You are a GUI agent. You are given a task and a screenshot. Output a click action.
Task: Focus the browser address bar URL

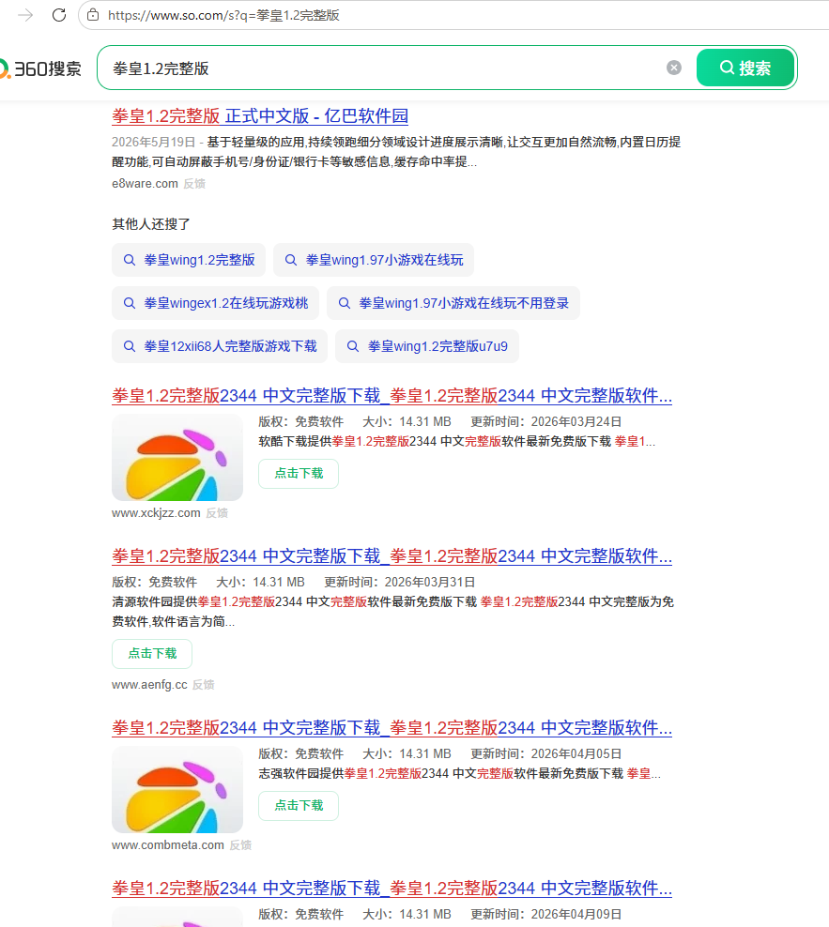click(x=223, y=15)
